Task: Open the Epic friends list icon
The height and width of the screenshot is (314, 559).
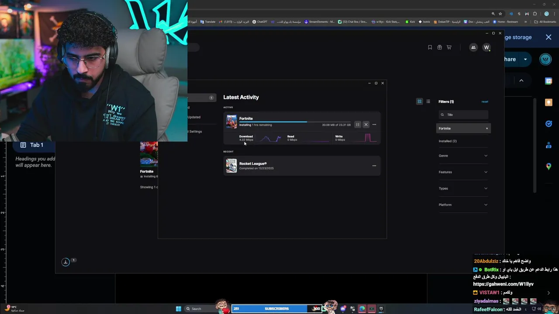Action: click(x=473, y=47)
